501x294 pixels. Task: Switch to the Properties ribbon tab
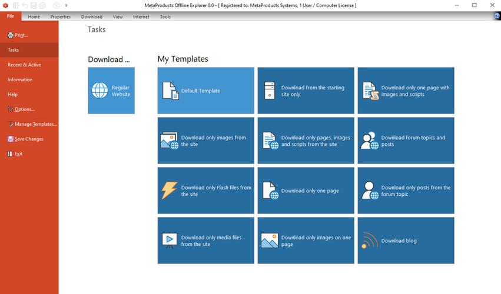(60, 17)
